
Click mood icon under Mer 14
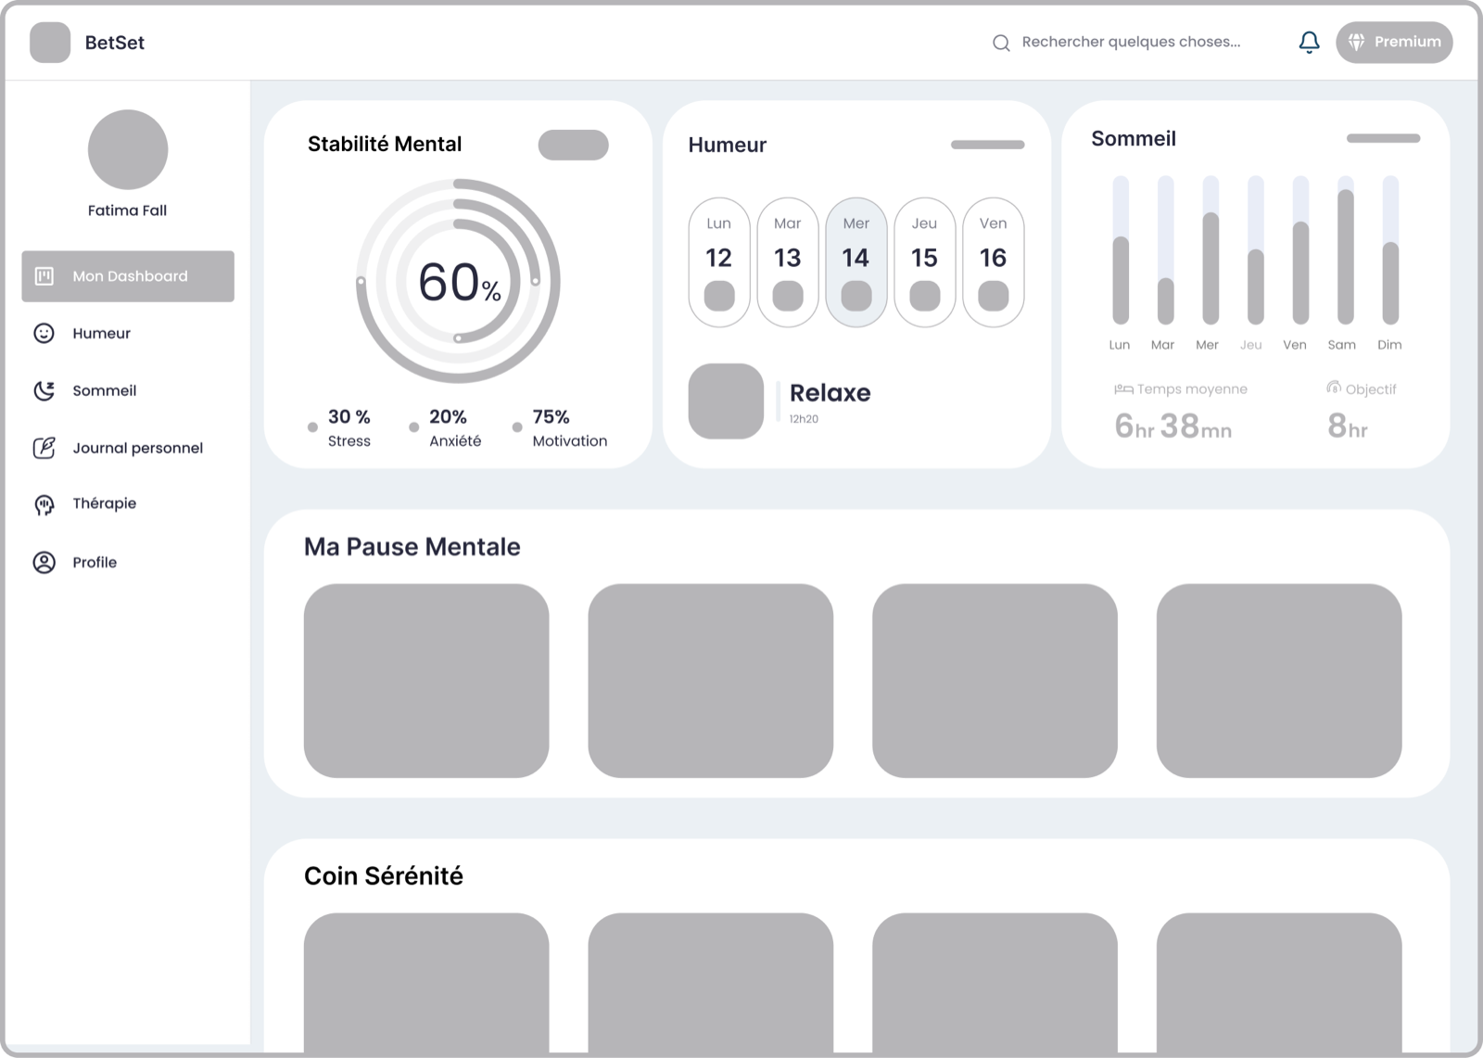[856, 296]
